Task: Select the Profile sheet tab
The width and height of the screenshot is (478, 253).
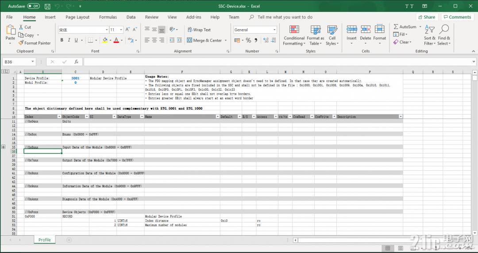Action: [x=45, y=240]
